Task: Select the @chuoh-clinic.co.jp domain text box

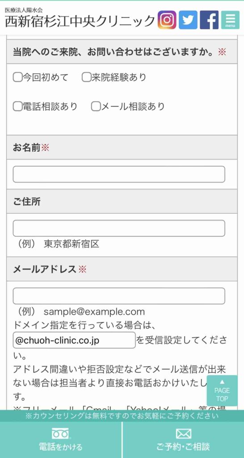Action: pyautogui.click(x=74, y=340)
